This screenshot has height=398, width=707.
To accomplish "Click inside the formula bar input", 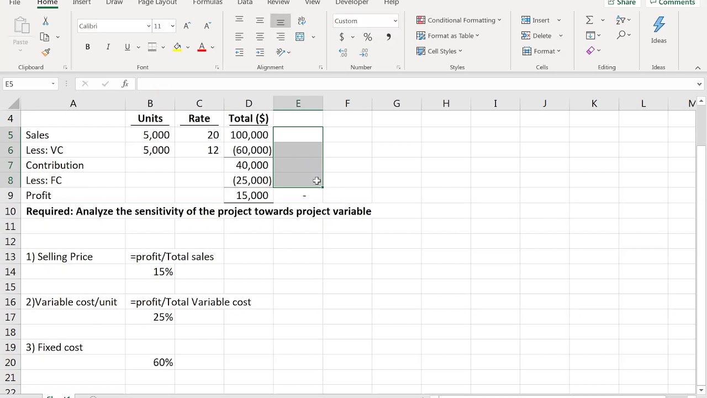I will (416, 84).
